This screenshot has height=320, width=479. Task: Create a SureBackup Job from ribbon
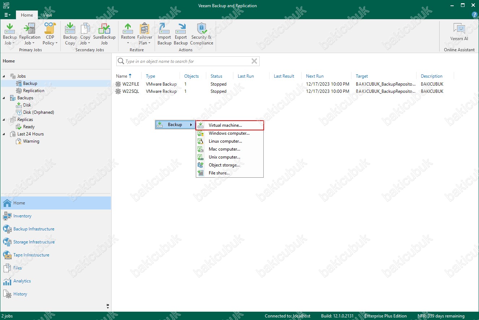pos(104,34)
